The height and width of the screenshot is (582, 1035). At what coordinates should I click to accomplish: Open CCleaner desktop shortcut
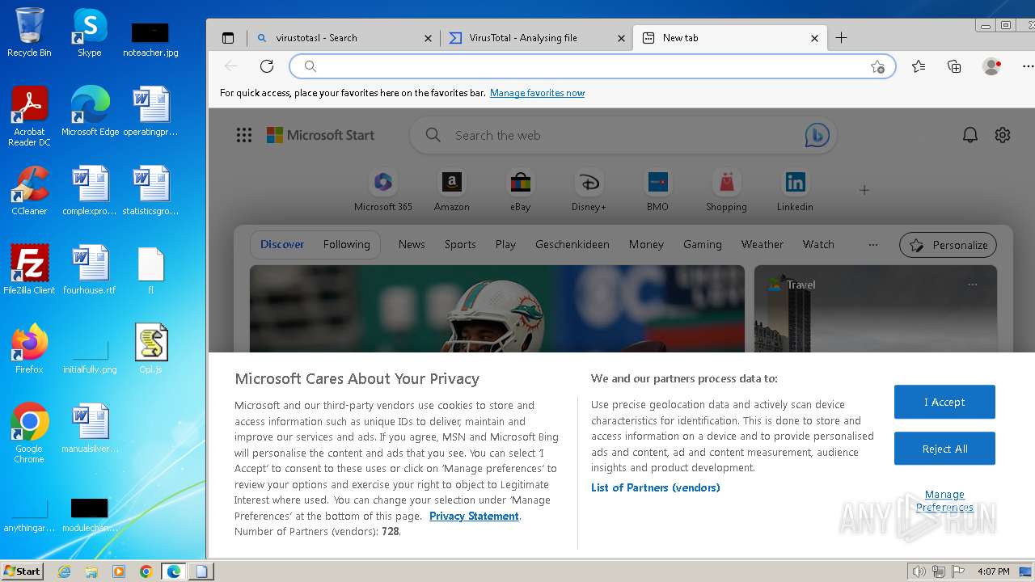29,191
